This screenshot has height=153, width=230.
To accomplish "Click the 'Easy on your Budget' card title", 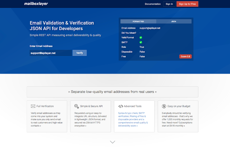I will click(x=179, y=106).
